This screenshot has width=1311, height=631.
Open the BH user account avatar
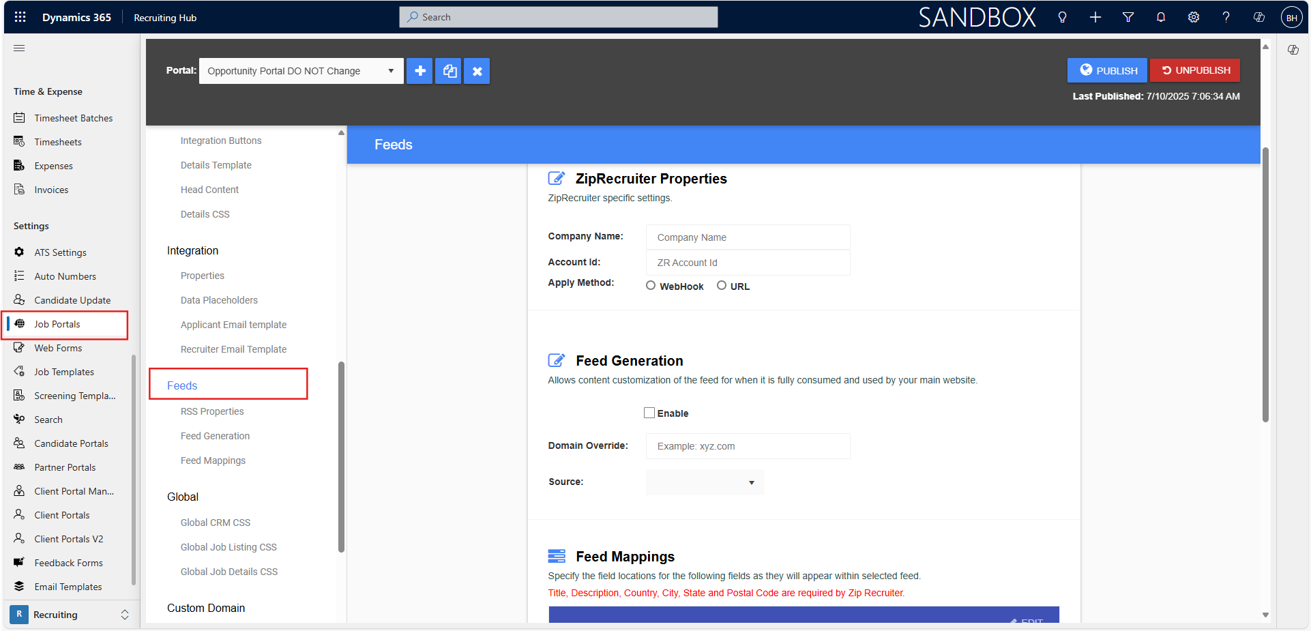coord(1291,18)
